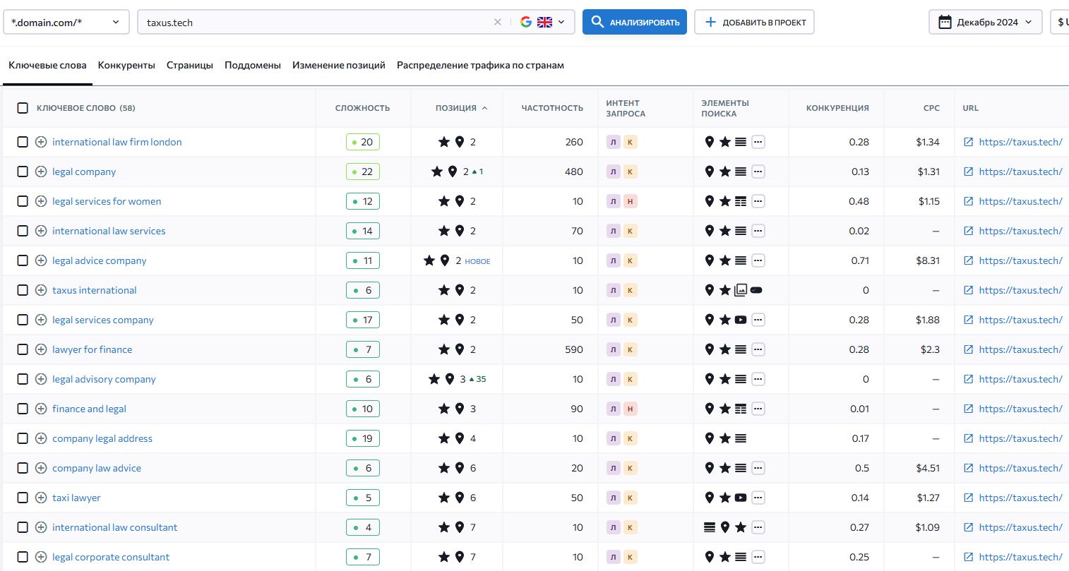Click magnifier icon on Анализировать button
The height and width of the screenshot is (571, 1069).
pyautogui.click(x=597, y=22)
